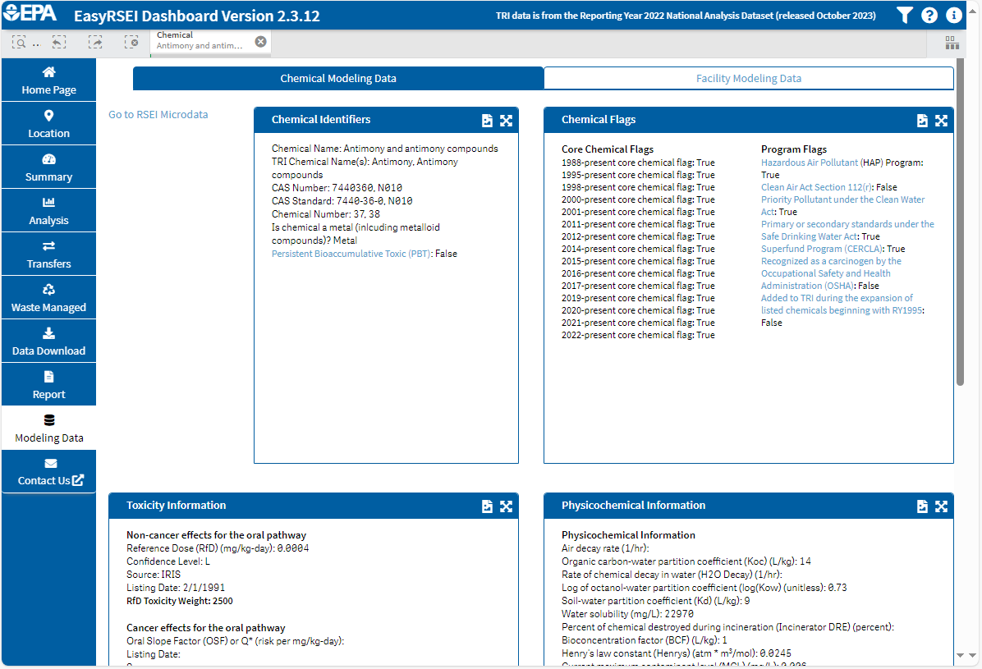Open the filters pane using the funnel icon
This screenshot has width=982, height=669.
904,14
